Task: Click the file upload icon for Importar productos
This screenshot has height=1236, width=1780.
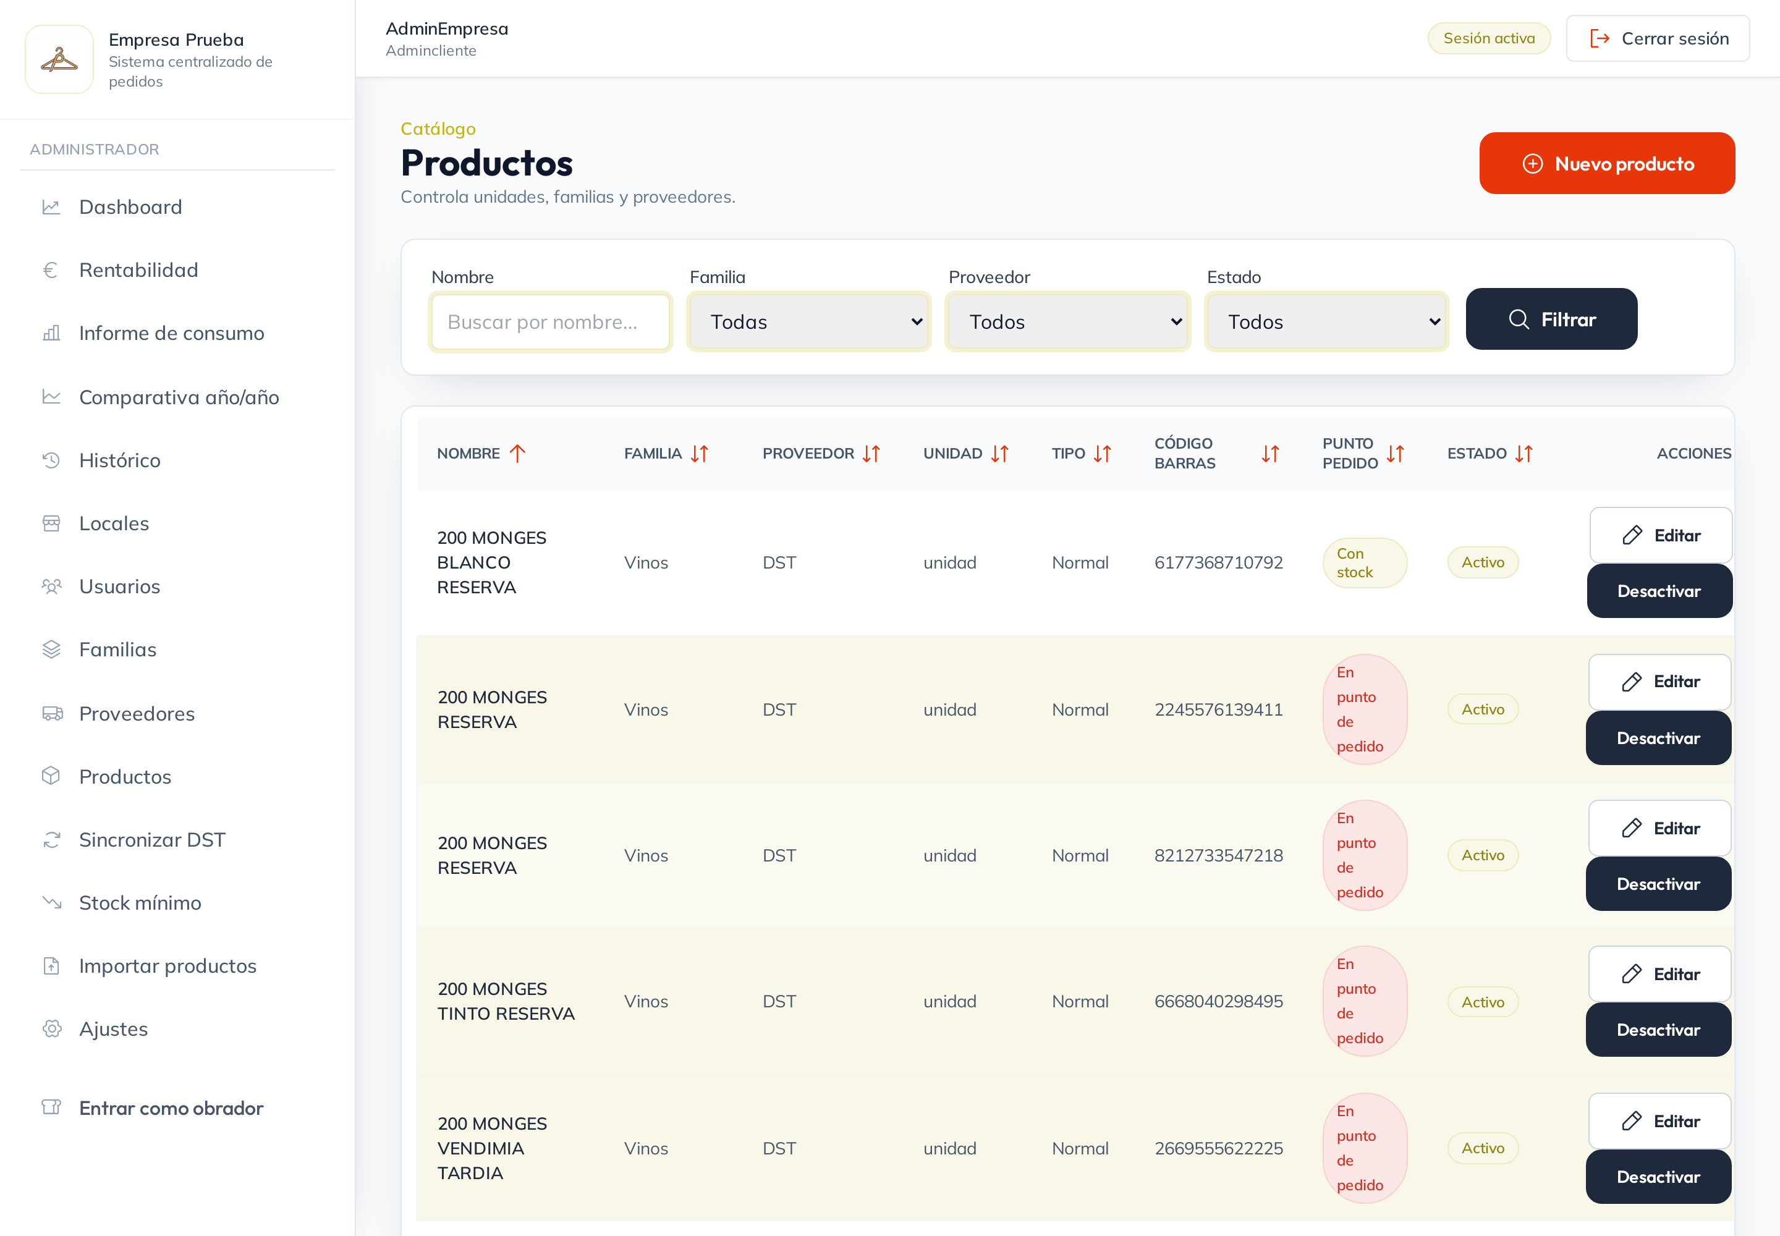Action: [x=51, y=966]
